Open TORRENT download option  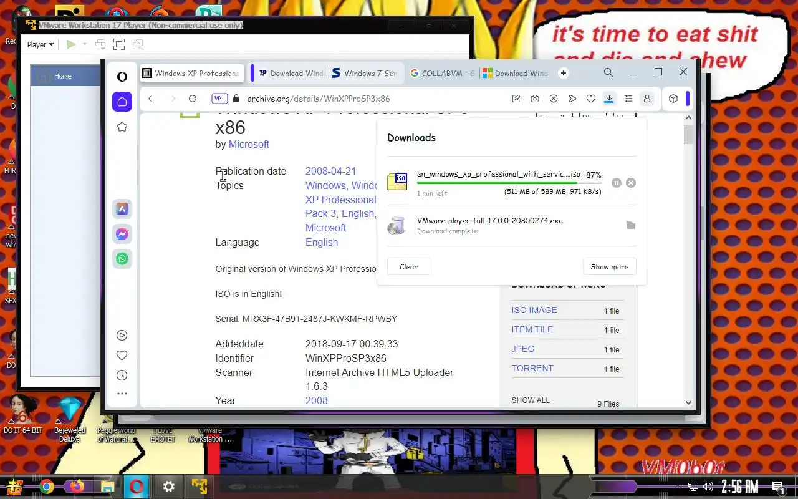point(532,368)
